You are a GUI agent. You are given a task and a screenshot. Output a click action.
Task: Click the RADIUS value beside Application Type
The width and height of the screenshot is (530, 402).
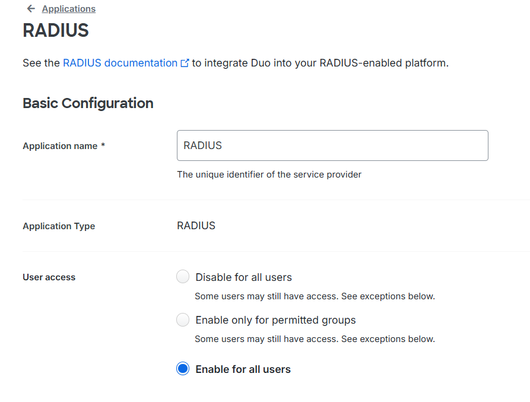[x=196, y=226]
